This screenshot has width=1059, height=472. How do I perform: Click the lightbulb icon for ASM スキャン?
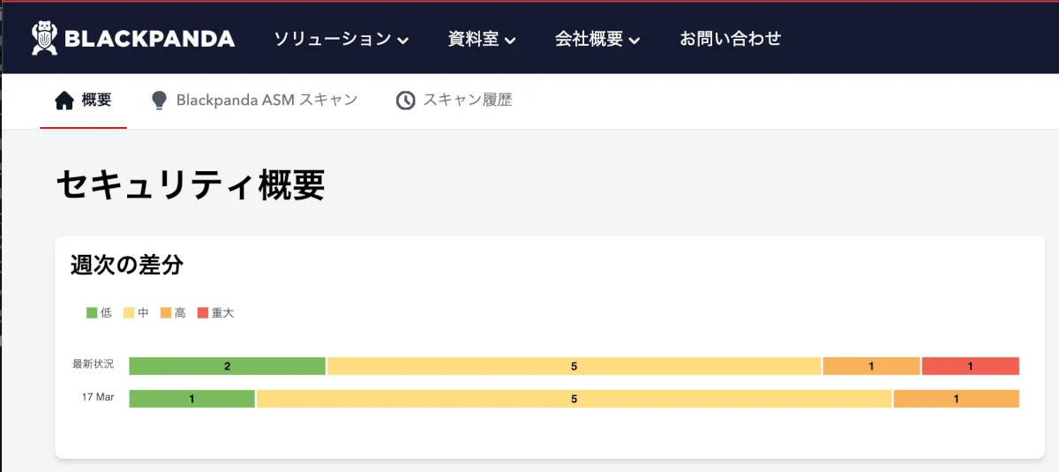159,101
